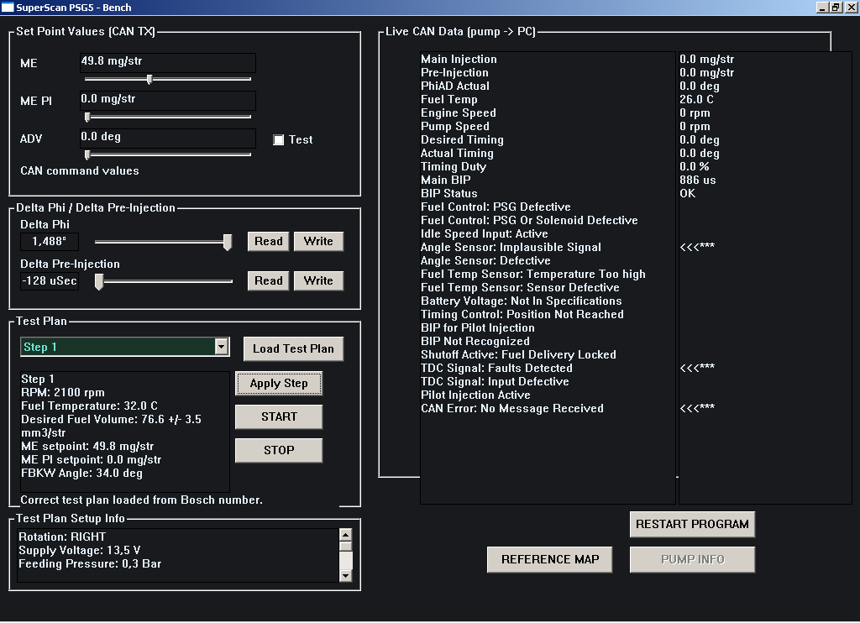The height and width of the screenshot is (623, 860).
Task: Click the PUMP INFO button
Action: [x=692, y=559]
